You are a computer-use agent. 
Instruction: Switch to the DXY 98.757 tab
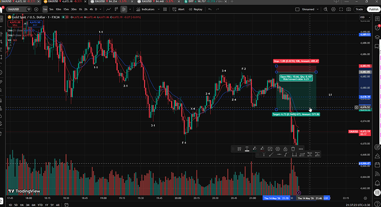(204, 2)
